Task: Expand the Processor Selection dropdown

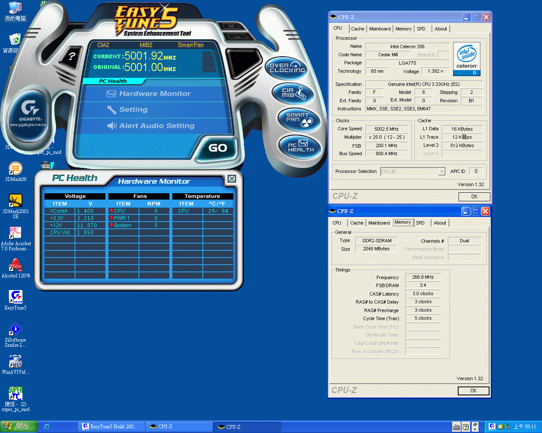Action: pos(442,172)
